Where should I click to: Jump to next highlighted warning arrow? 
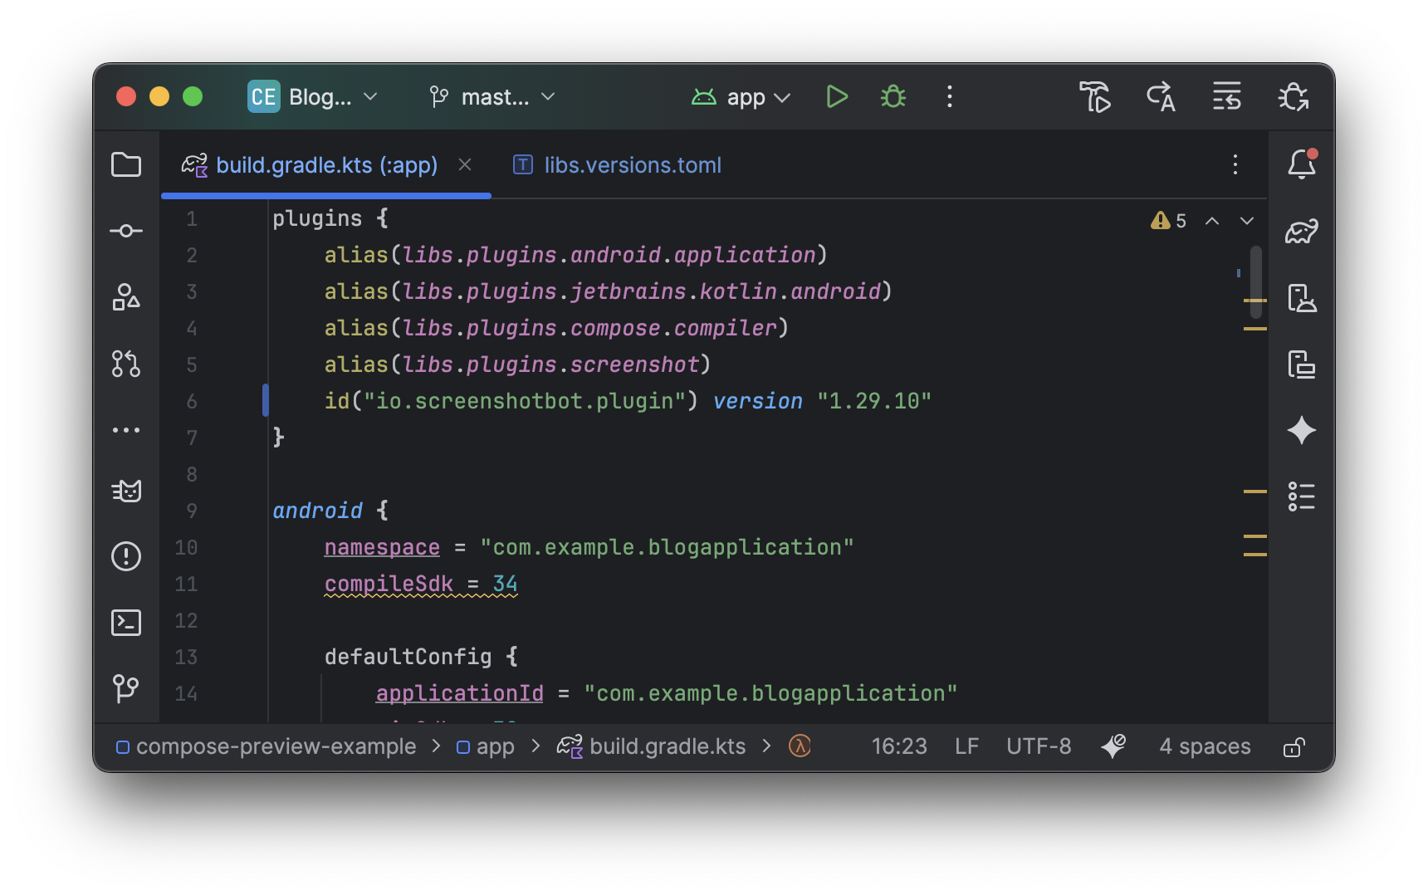click(1246, 221)
